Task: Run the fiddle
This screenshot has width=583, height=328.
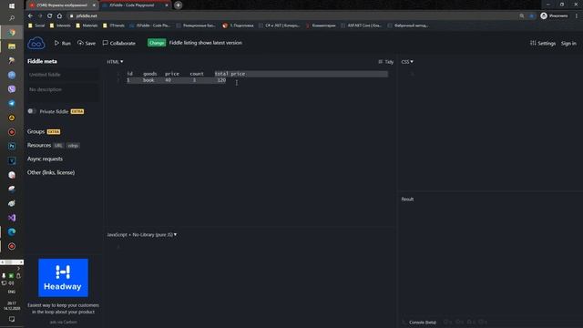Action: pos(63,43)
